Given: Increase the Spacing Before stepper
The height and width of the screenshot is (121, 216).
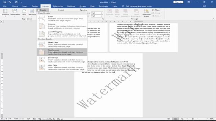Looking at the screenshot, I should coord(102,12).
